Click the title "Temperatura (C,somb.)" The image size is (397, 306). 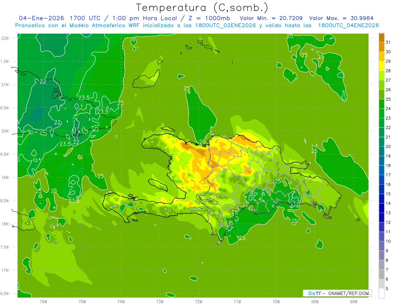(202, 8)
